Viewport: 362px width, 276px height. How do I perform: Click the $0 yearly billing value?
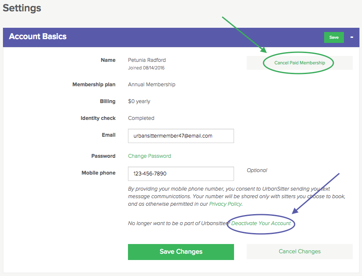(x=139, y=101)
